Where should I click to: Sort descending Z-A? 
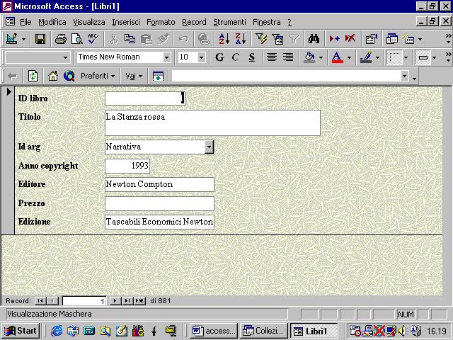pos(241,39)
